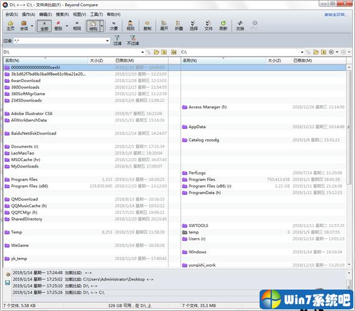Turn on 不过滤 (No filter) button
The image size is (355, 311).
(x=133, y=40)
